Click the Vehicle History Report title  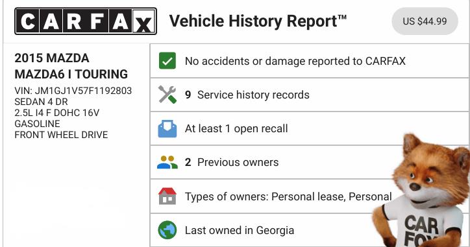(x=258, y=21)
